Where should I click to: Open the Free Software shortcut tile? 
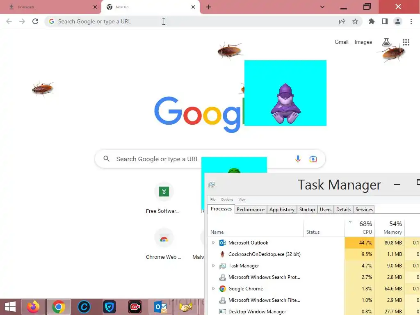[x=164, y=198]
